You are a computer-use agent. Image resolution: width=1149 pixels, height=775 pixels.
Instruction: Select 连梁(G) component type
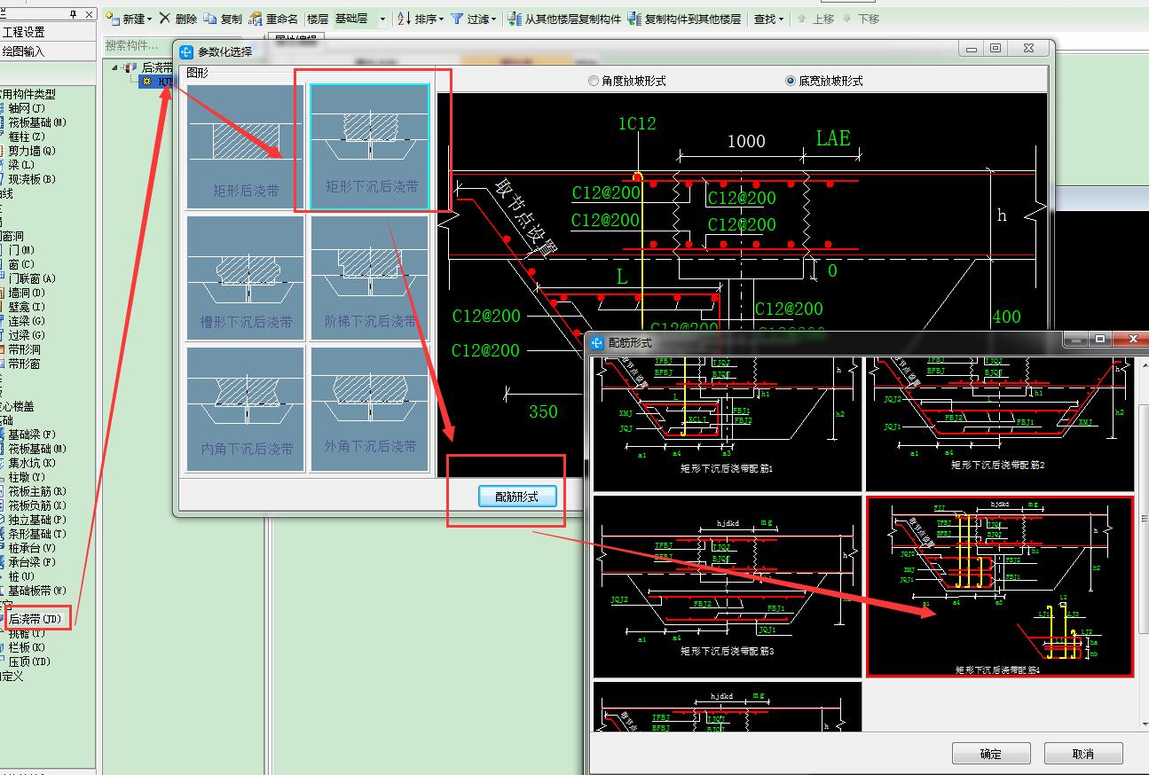pyautogui.click(x=27, y=321)
